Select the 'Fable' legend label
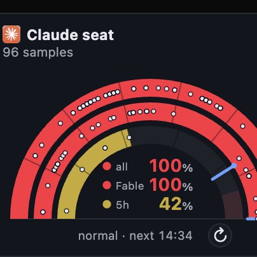 tap(130, 186)
